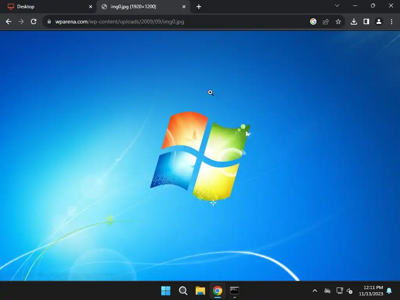Screen dimensions: 400x300
Task: Open network status tray icon
Action: [x=339, y=291]
